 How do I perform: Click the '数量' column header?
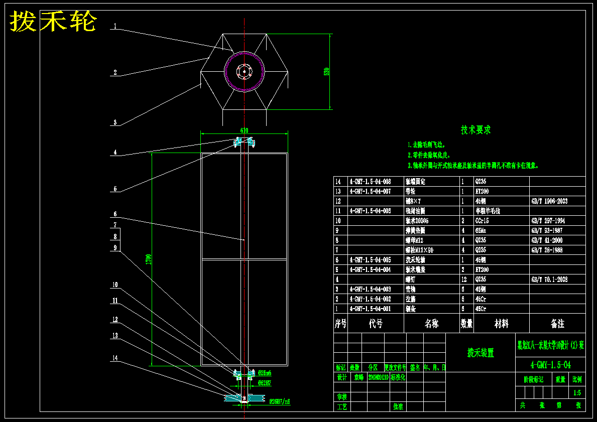click(x=467, y=324)
